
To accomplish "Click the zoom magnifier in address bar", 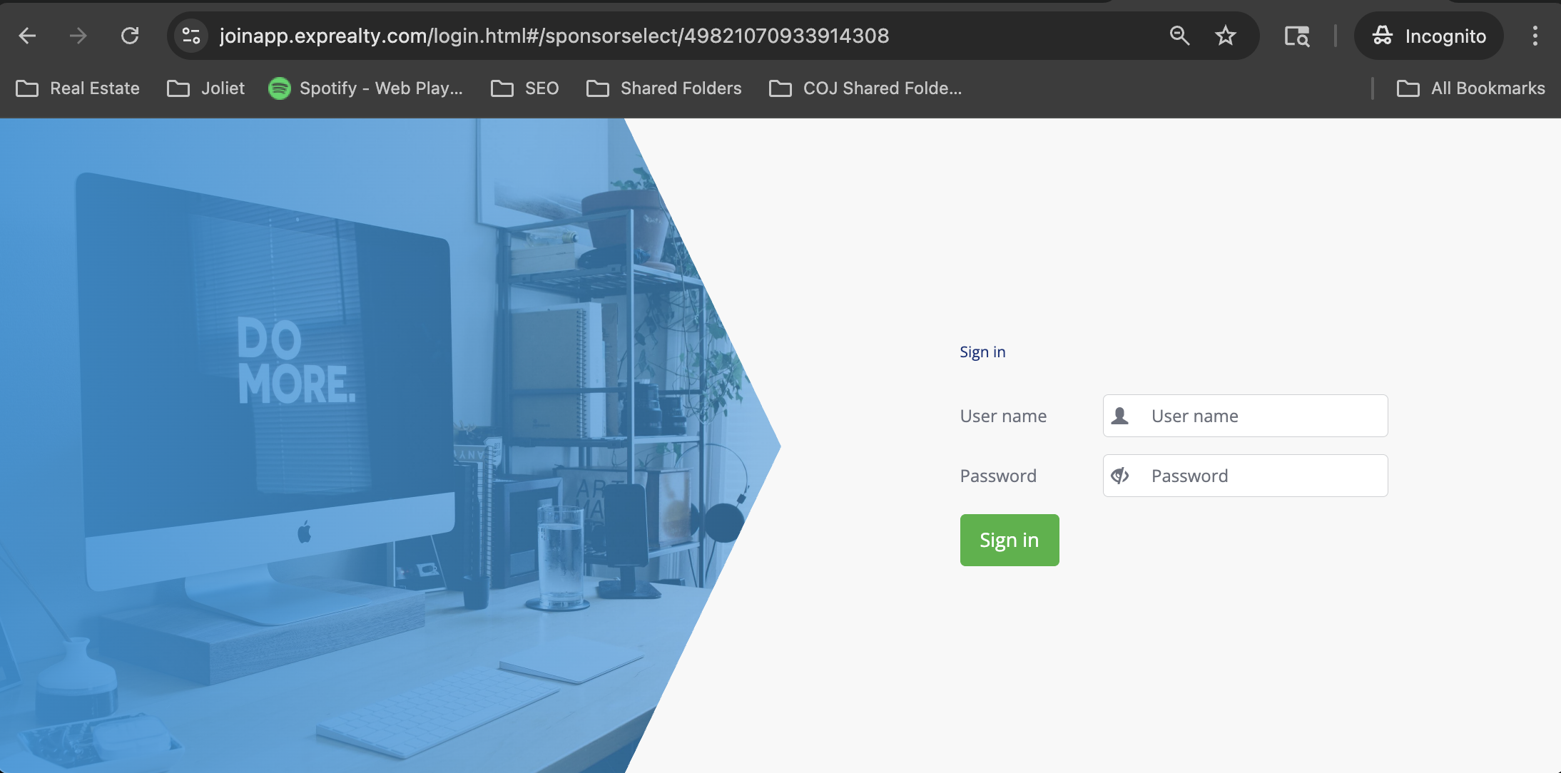I will [x=1179, y=36].
